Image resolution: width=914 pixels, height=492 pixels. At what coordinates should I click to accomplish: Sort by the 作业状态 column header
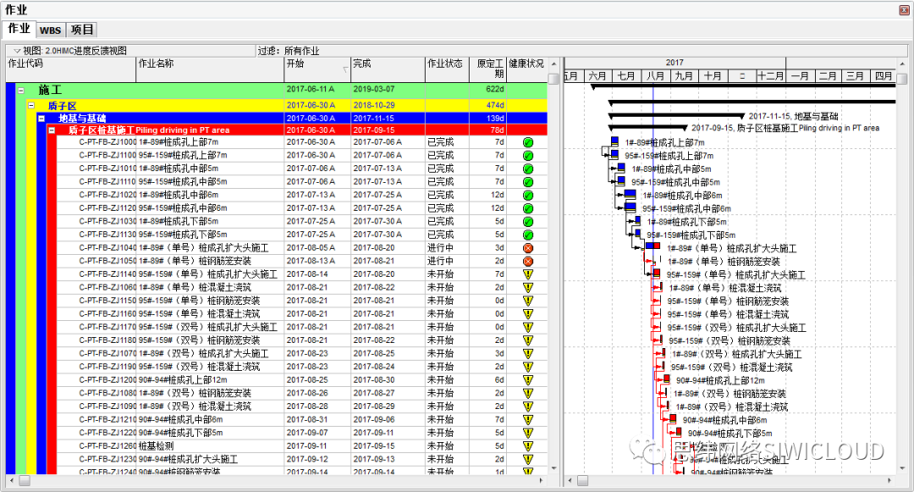[x=447, y=69]
